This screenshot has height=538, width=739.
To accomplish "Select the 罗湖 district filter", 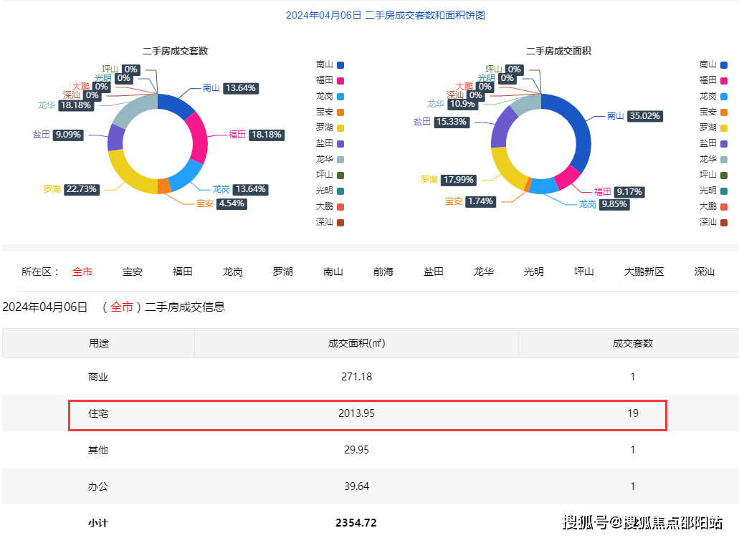I will 283,272.
